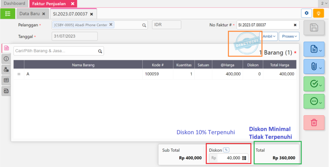This screenshot has height=167, width=329.
Task: Click the gray save disk button
Action: pos(314,28)
